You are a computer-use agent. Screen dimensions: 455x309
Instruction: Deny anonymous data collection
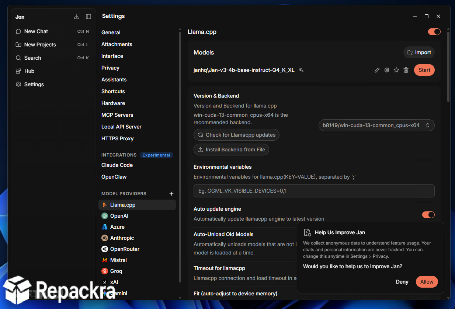(x=402, y=282)
